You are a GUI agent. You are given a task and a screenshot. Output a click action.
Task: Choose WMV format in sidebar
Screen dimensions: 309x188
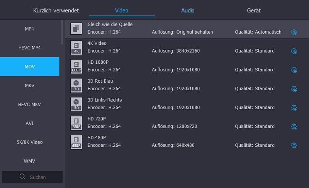point(30,161)
